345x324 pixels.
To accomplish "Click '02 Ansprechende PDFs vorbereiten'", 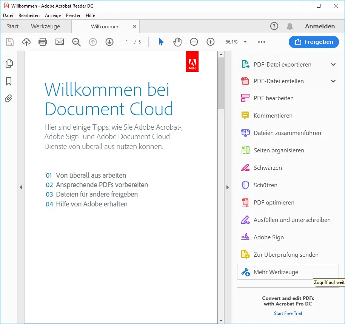I will coord(97,185).
